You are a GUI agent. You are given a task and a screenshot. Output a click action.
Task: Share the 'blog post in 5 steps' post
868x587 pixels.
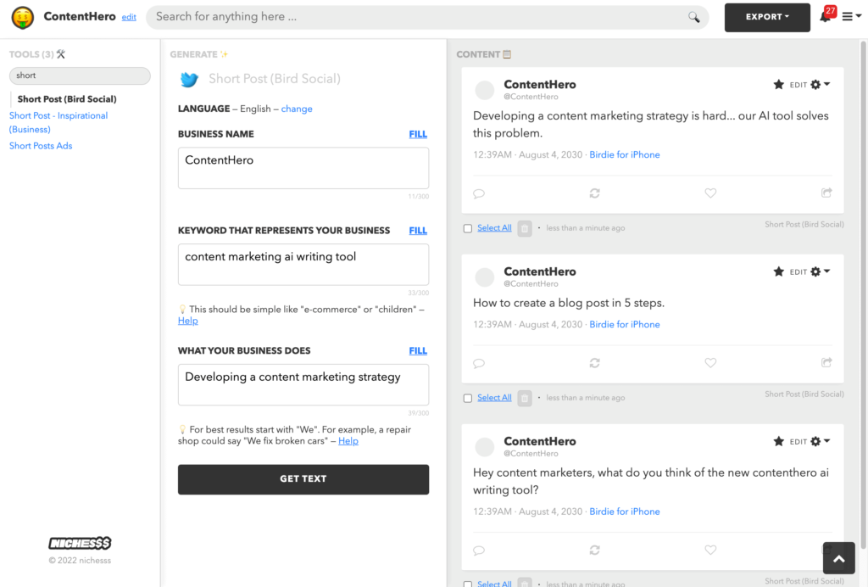(x=826, y=363)
